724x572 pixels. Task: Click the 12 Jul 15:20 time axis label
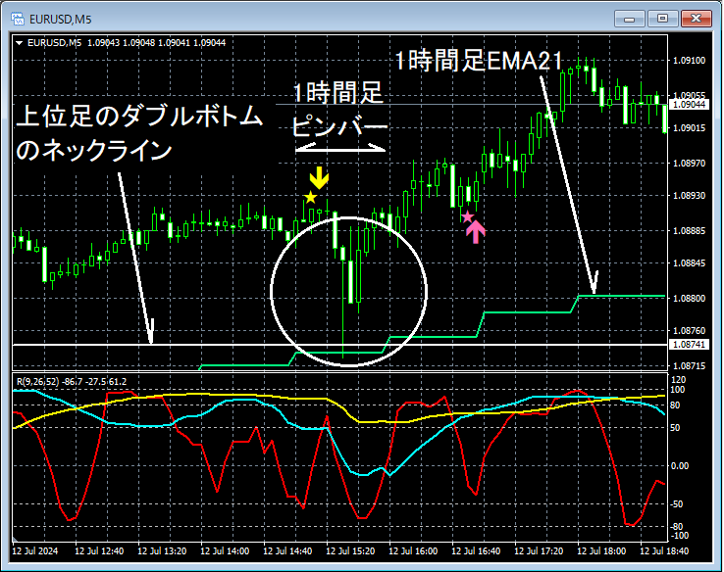tap(350, 551)
